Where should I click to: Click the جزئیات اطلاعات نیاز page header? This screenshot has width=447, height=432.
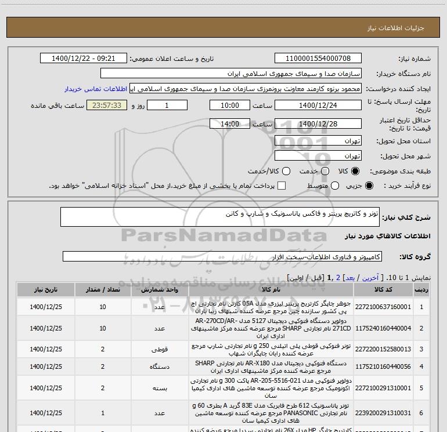click(396, 28)
